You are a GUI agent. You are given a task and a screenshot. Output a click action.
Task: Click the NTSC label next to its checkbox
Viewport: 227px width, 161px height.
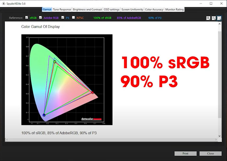(80, 18)
